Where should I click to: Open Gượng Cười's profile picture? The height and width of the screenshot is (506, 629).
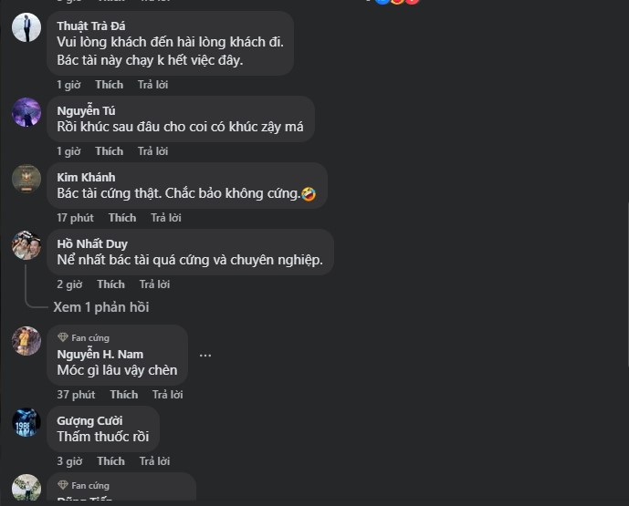tap(26, 422)
